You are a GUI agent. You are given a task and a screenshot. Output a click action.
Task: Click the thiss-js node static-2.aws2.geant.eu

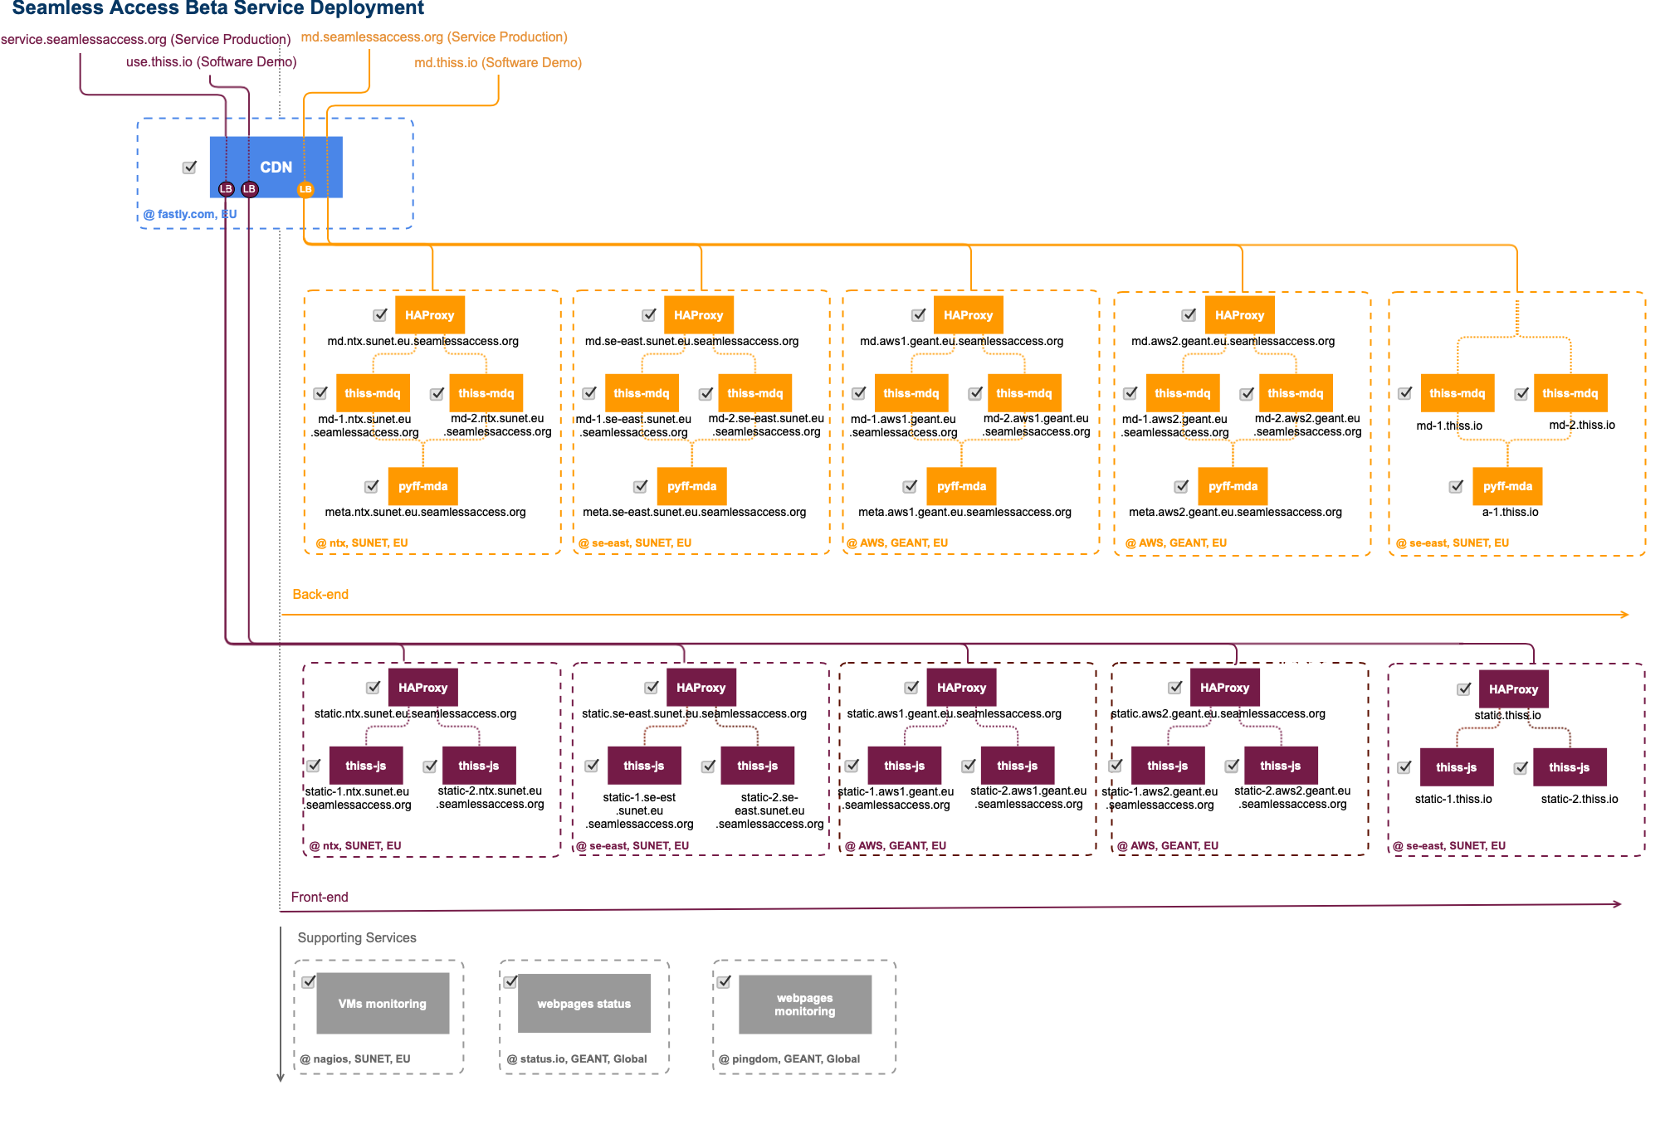click(1281, 766)
